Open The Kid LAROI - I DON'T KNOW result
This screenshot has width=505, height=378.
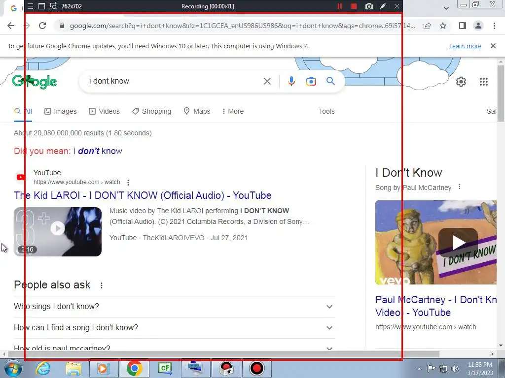(x=143, y=195)
